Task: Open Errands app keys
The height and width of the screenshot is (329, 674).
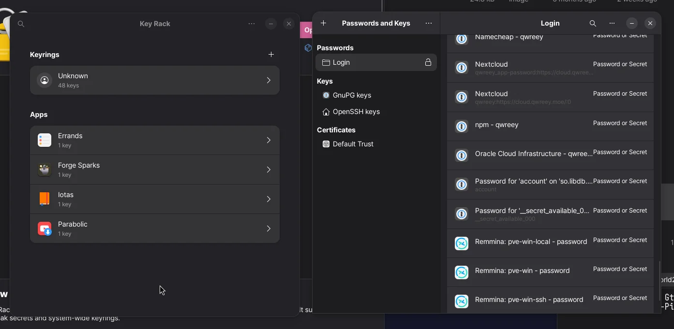Action: coord(154,140)
